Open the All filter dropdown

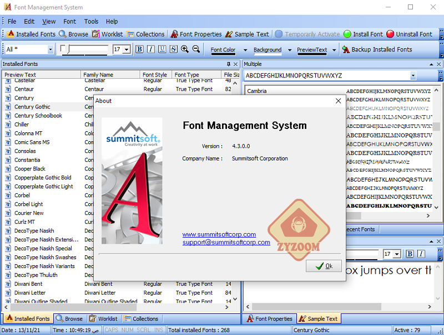[x=50, y=49]
